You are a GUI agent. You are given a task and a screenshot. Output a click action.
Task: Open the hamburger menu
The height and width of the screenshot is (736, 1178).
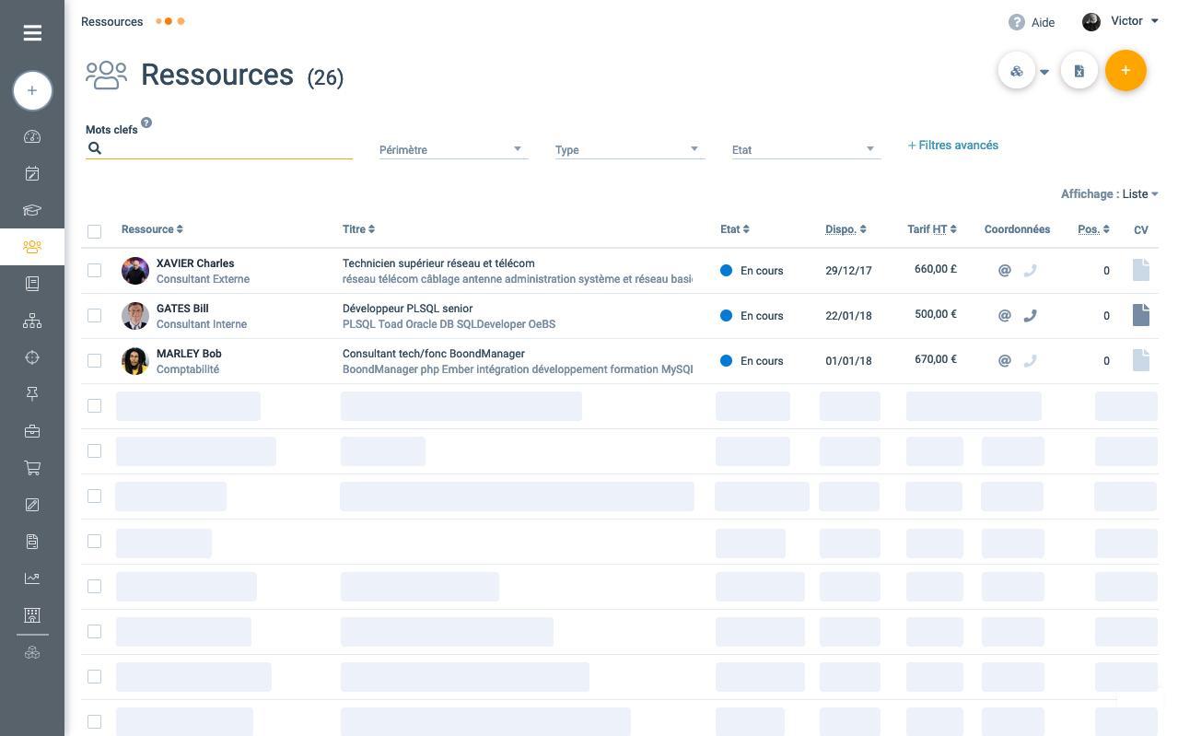coord(32,32)
